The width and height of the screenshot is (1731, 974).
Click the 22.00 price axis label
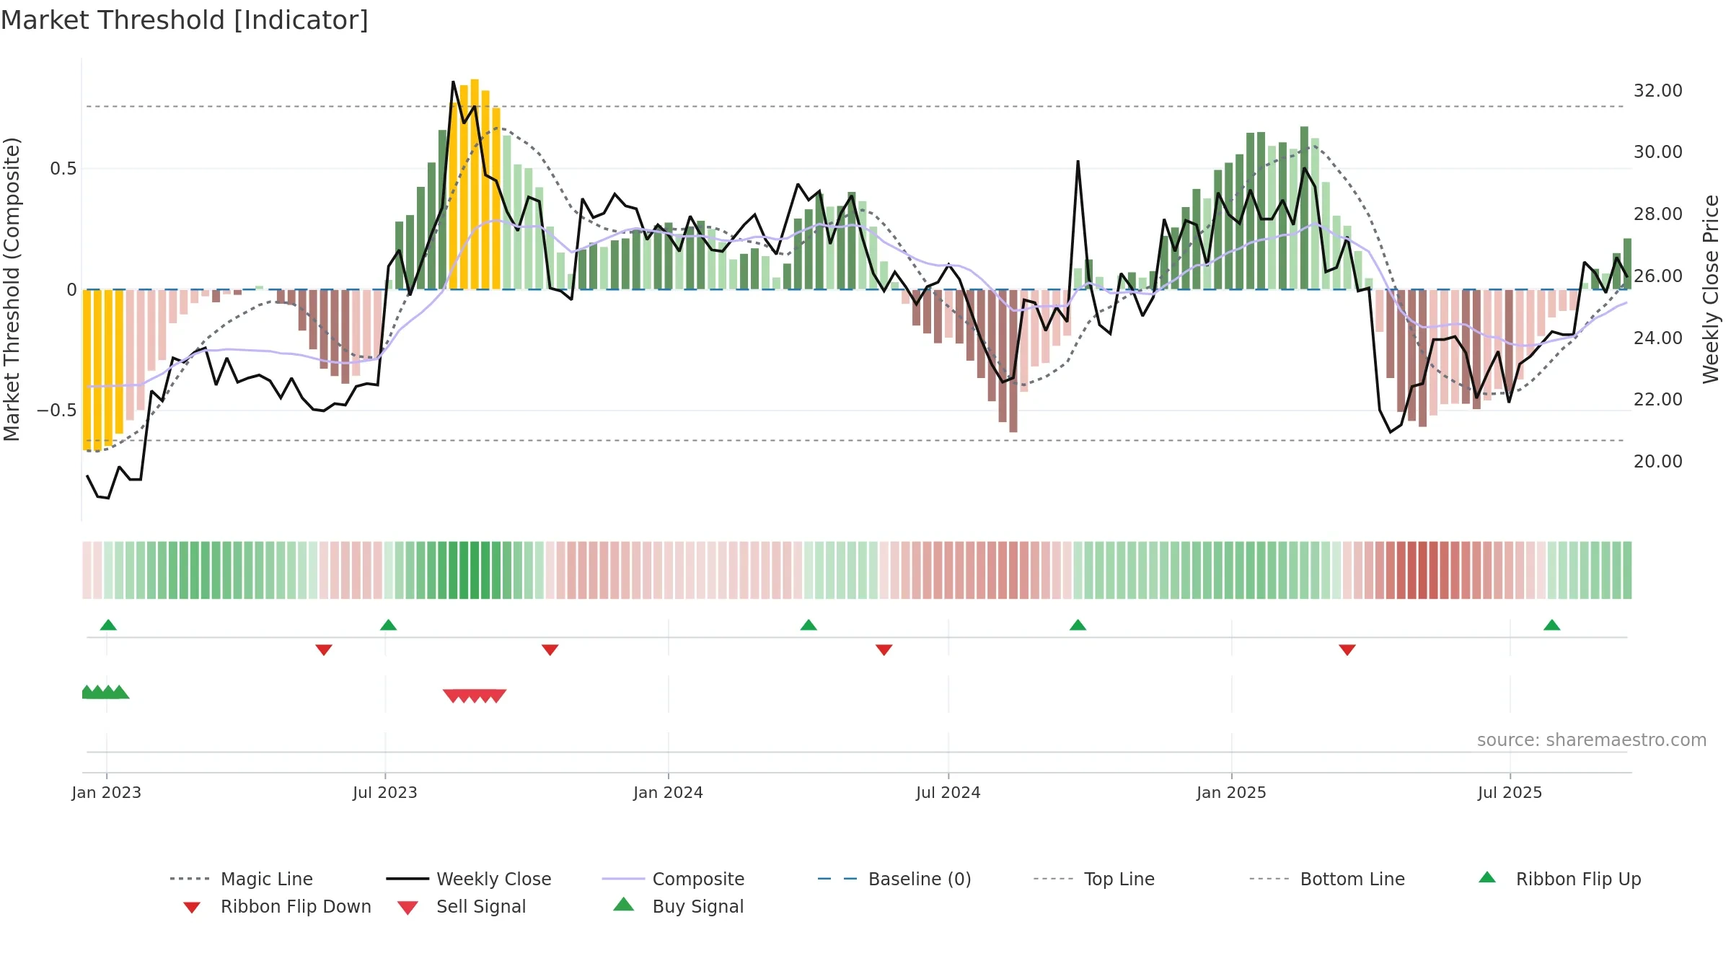pyautogui.click(x=1658, y=400)
